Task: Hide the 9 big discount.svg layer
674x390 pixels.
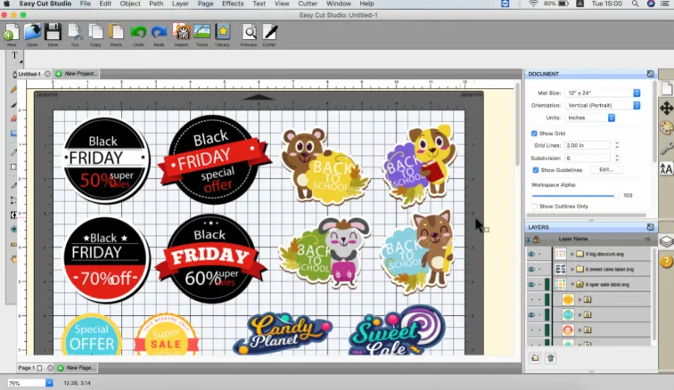Action: [531, 254]
